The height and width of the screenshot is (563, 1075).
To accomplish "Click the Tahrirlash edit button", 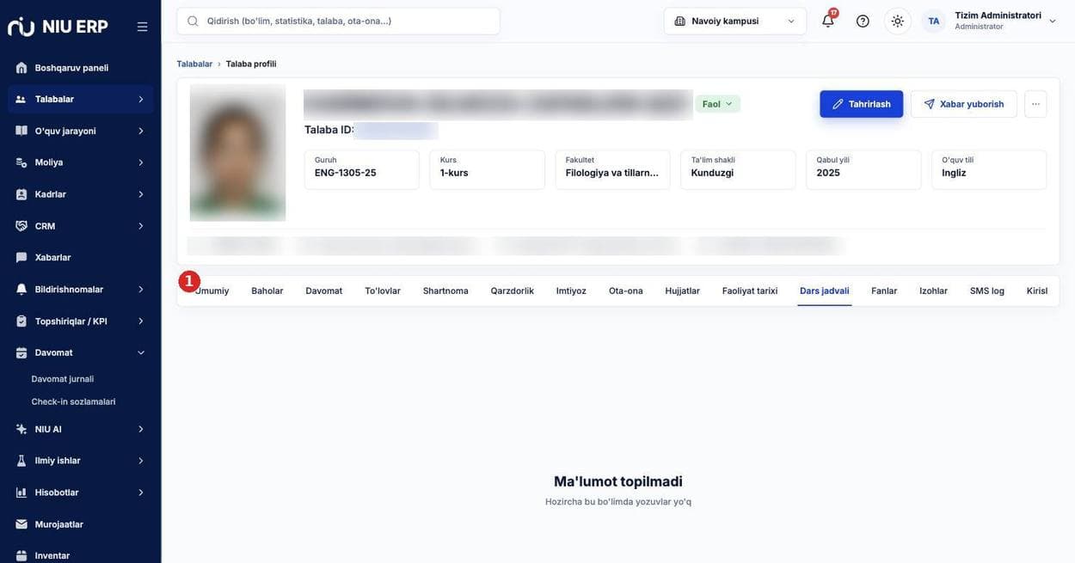I will coord(862,104).
